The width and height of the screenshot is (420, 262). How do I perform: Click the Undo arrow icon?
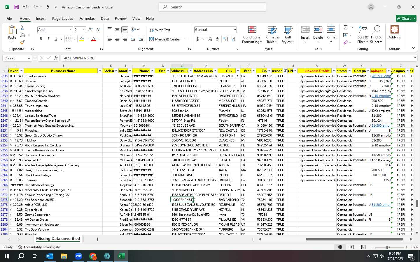pyautogui.click(x=24, y=7)
